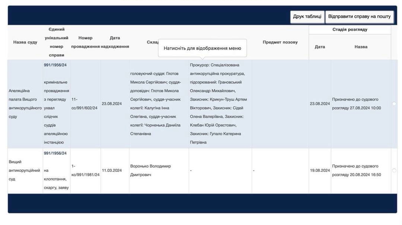Click the "Друк таблиці" button
The width and height of the screenshot is (402, 225).
pos(307,16)
